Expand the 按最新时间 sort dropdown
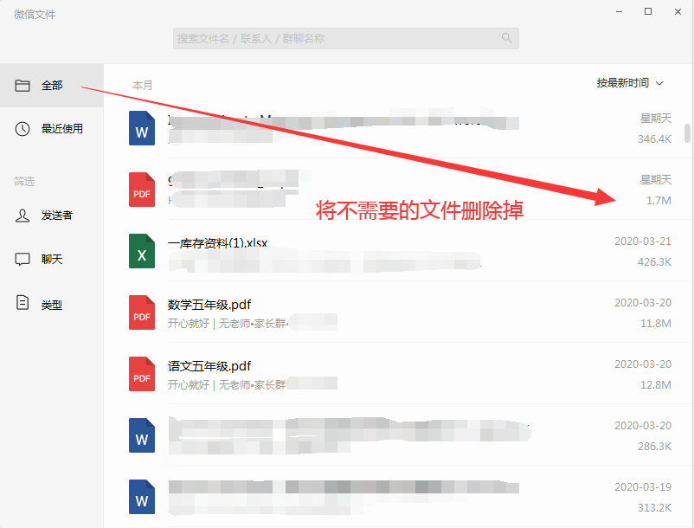 629,83
